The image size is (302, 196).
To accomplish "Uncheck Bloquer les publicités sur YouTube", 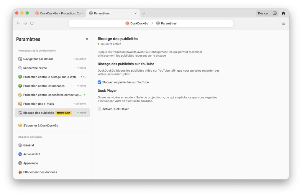I will point(99,82).
